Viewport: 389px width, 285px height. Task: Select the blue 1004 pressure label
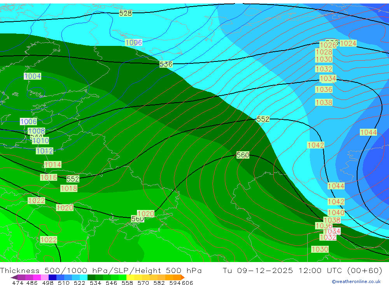tap(33, 76)
